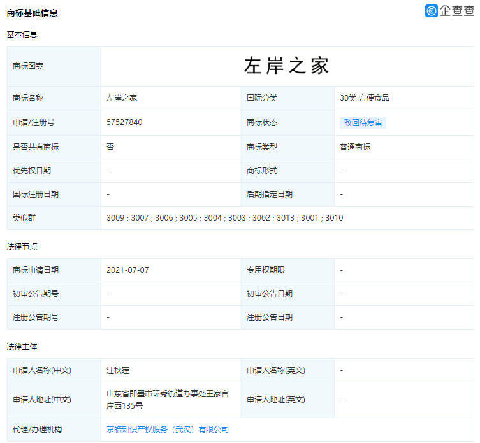Open the 京皓知识产权服务(武汉)有限公司 agency link
Viewport: 480px width, 443px height.
point(168,430)
